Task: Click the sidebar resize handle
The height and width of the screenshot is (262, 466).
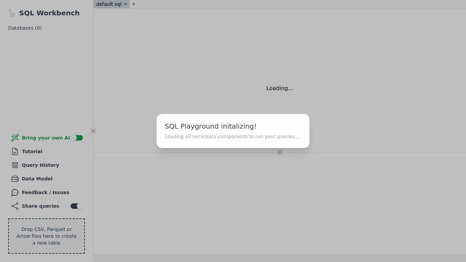Action: tap(93, 131)
